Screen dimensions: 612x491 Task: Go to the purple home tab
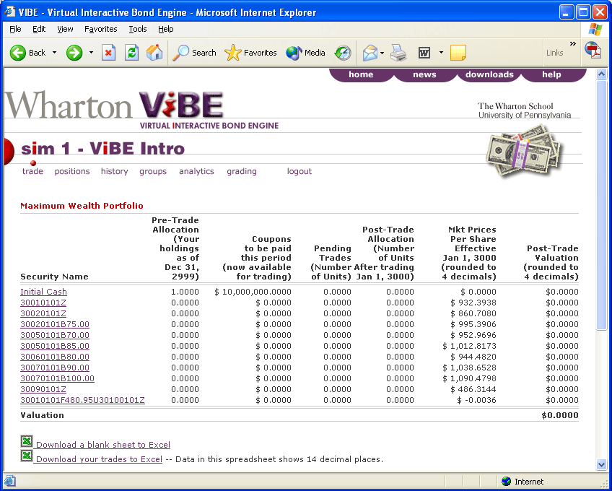pos(361,74)
